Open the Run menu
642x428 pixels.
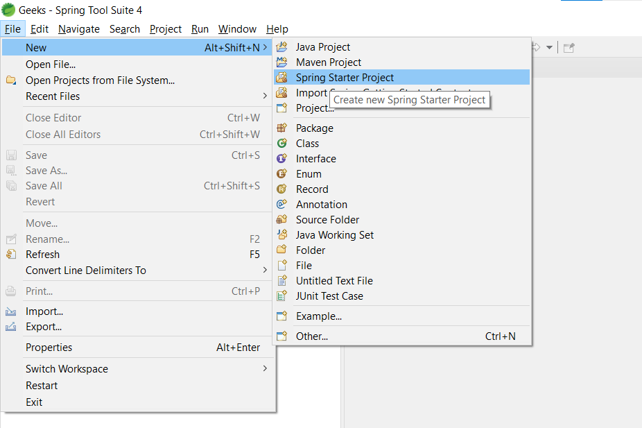point(200,29)
